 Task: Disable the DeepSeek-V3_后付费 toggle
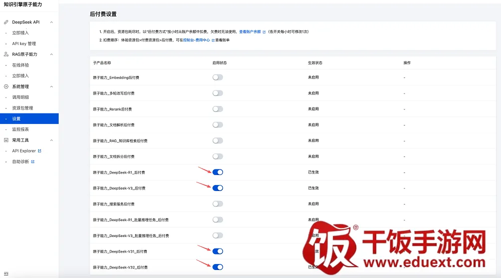tap(217, 188)
